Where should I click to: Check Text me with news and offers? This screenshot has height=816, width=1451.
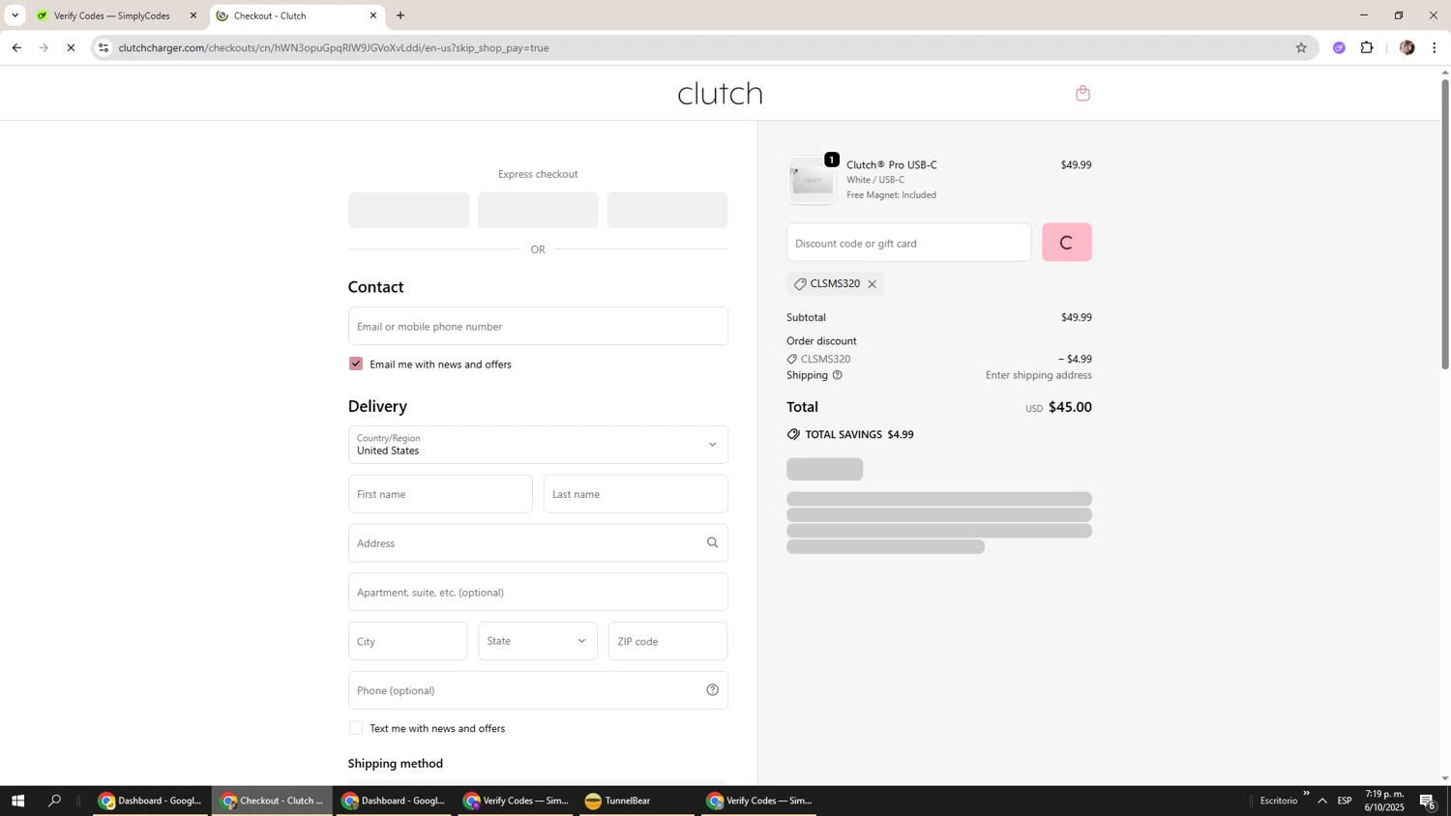(x=356, y=728)
